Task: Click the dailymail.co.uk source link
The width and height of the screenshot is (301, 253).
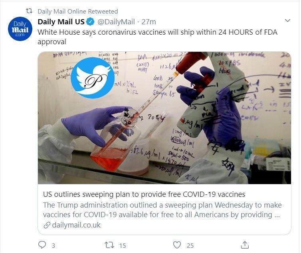Action: pyautogui.click(x=76, y=225)
